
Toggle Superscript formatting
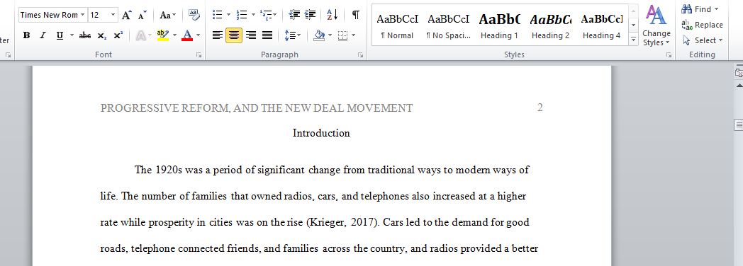coord(118,35)
